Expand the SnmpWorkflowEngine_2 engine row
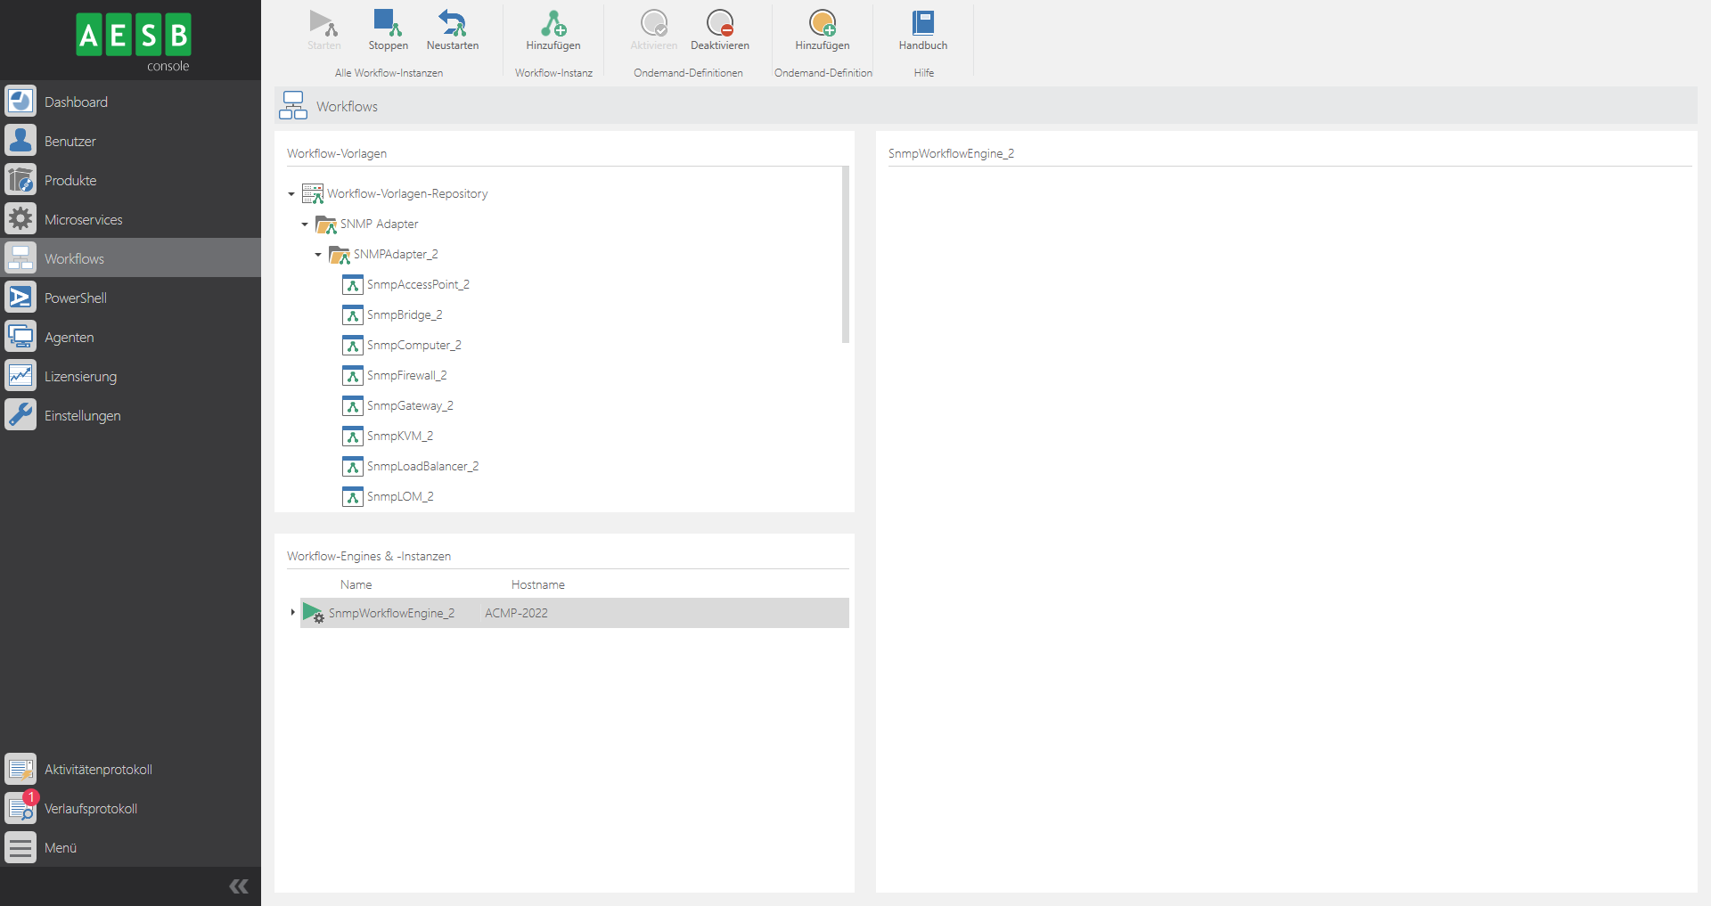The height and width of the screenshot is (906, 1711). click(x=292, y=613)
